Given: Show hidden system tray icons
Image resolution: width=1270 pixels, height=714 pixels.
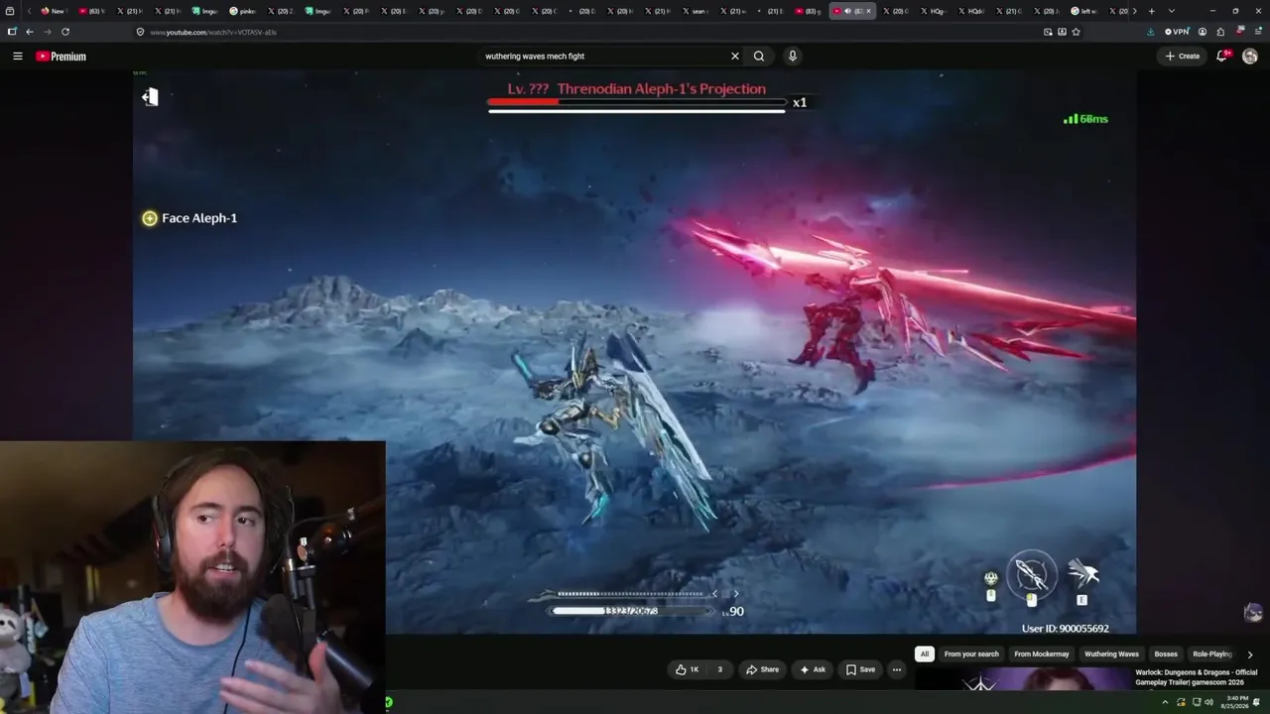Looking at the screenshot, I should click(1165, 703).
